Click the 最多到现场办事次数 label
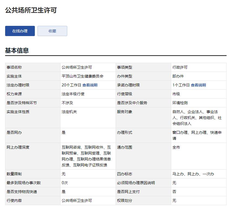The image size is (229, 207). (x=24, y=183)
